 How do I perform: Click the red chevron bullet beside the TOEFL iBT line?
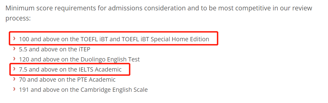(14, 38)
